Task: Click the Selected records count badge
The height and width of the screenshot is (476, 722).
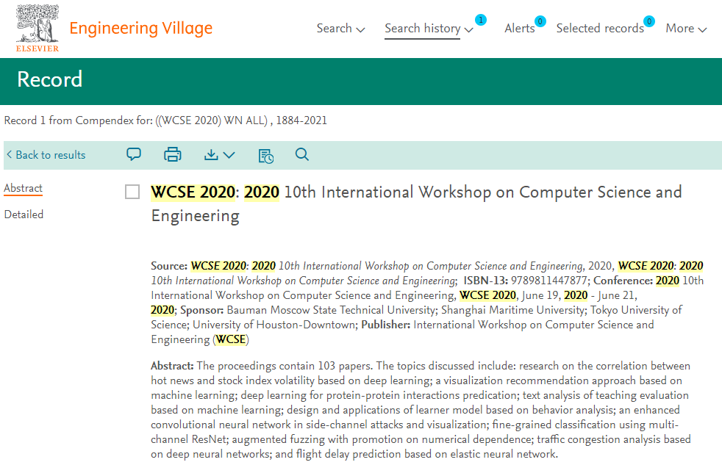Action: click(x=648, y=20)
